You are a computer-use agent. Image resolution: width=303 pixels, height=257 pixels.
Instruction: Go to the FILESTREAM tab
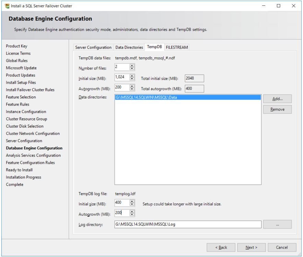pyautogui.click(x=177, y=47)
